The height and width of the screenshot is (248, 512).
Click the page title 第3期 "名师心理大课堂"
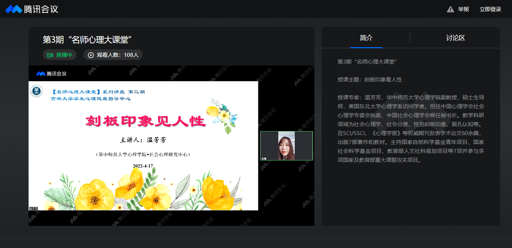pyautogui.click(x=85, y=40)
